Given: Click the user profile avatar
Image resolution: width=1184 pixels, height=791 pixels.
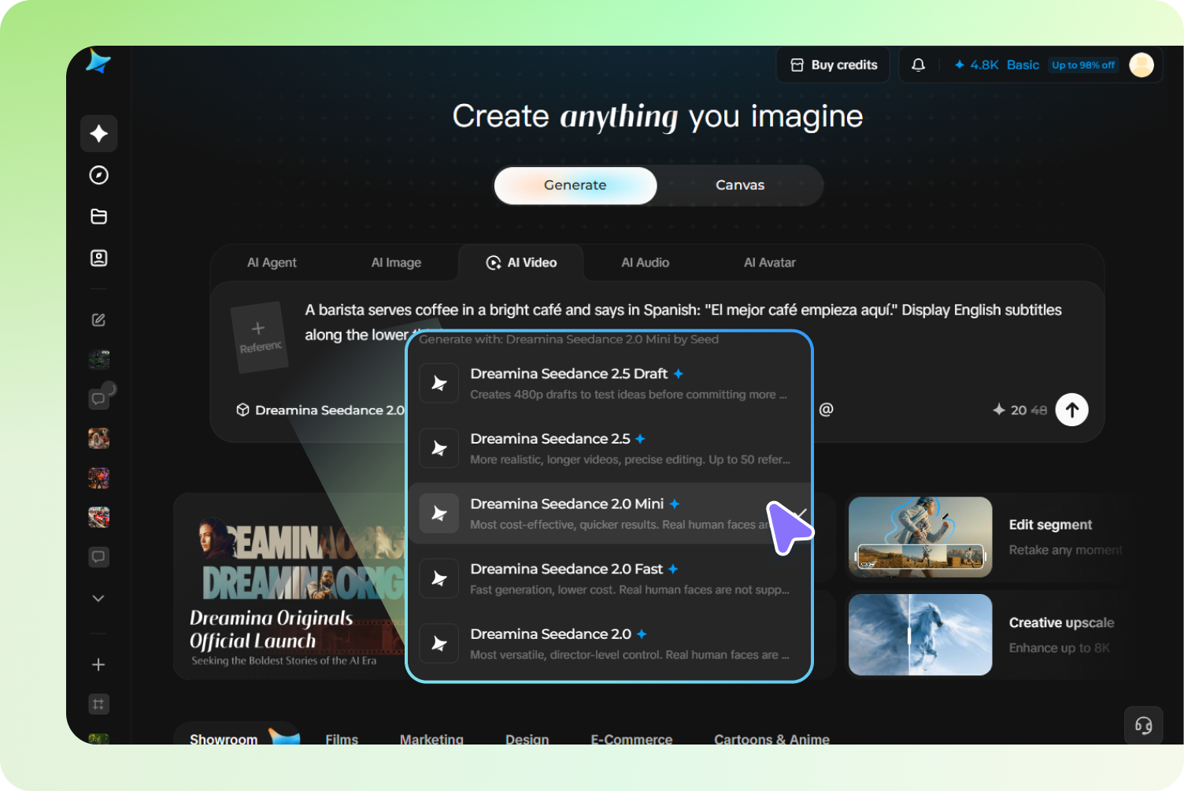Looking at the screenshot, I should tap(1141, 65).
